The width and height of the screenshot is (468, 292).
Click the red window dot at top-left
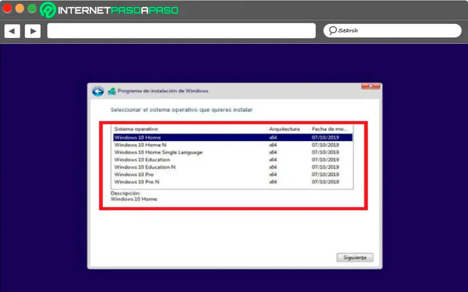click(7, 8)
